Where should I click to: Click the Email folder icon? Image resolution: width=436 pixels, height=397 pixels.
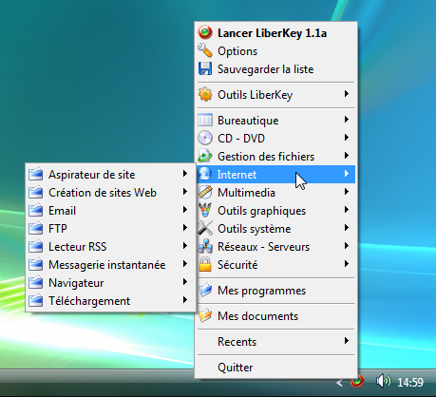click(x=36, y=210)
